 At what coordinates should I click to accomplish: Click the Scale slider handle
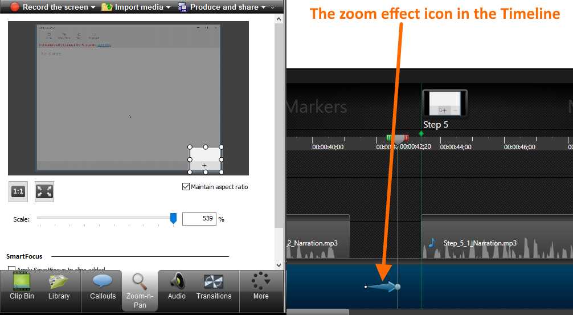coord(173,218)
